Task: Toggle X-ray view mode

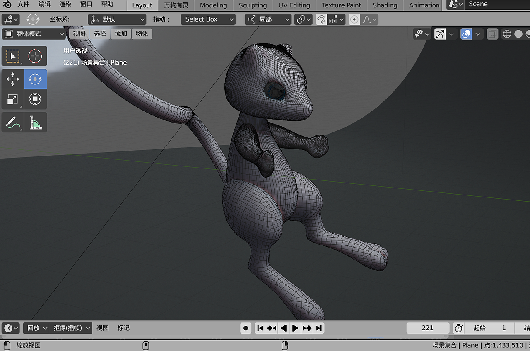Action: point(492,34)
